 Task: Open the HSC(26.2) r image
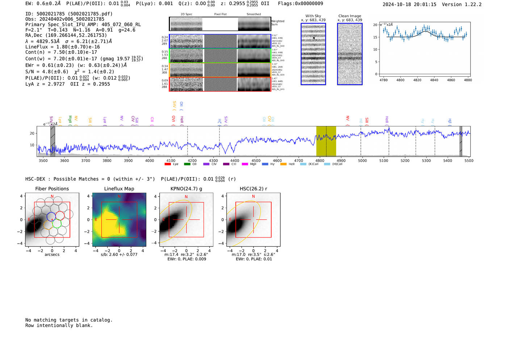[253, 220]
